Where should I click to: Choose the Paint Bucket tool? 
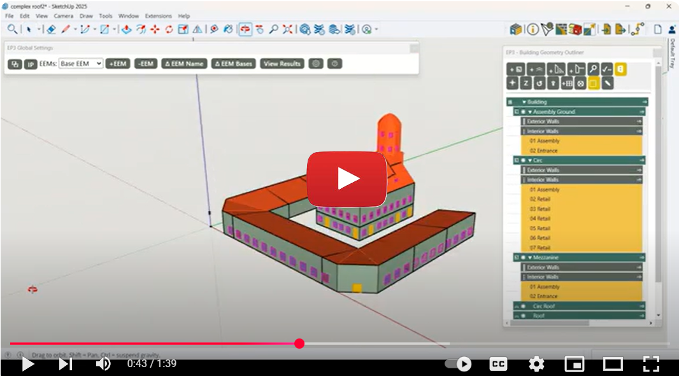228,29
